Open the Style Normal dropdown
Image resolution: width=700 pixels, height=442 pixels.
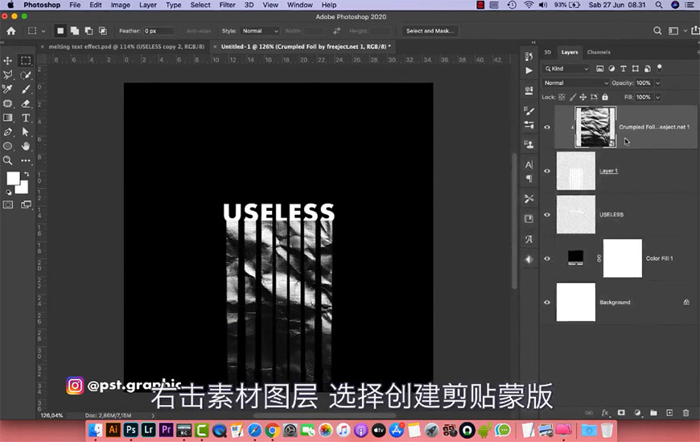tap(260, 31)
